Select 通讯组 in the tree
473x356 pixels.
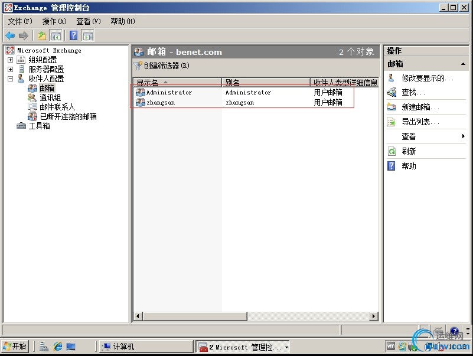(50, 98)
